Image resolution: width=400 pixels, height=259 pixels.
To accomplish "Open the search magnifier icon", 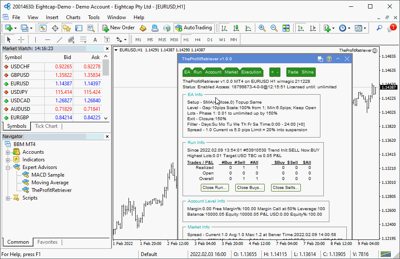I will (380, 28).
